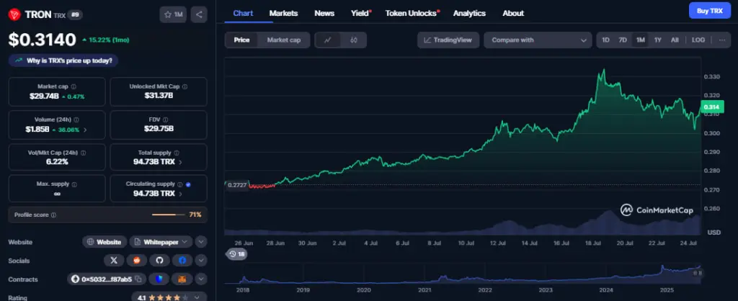Open the Analytics tab

coord(469,13)
